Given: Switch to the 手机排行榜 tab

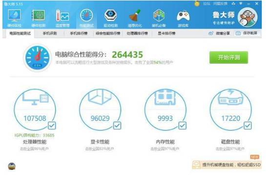Looking at the screenshot, I should (79, 33).
